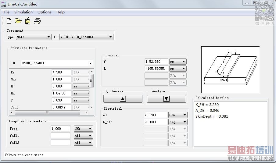Screen dimensions: 276x163
Task: Click substrate list scroll-up arrow
Action: pyautogui.click(x=91, y=71)
